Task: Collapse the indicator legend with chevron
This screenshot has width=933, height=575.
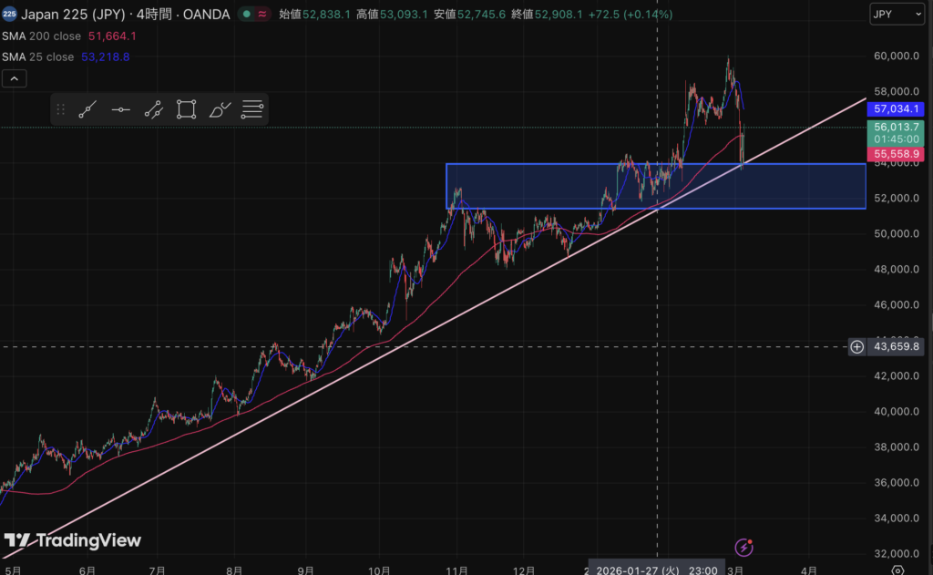Action: coord(14,79)
